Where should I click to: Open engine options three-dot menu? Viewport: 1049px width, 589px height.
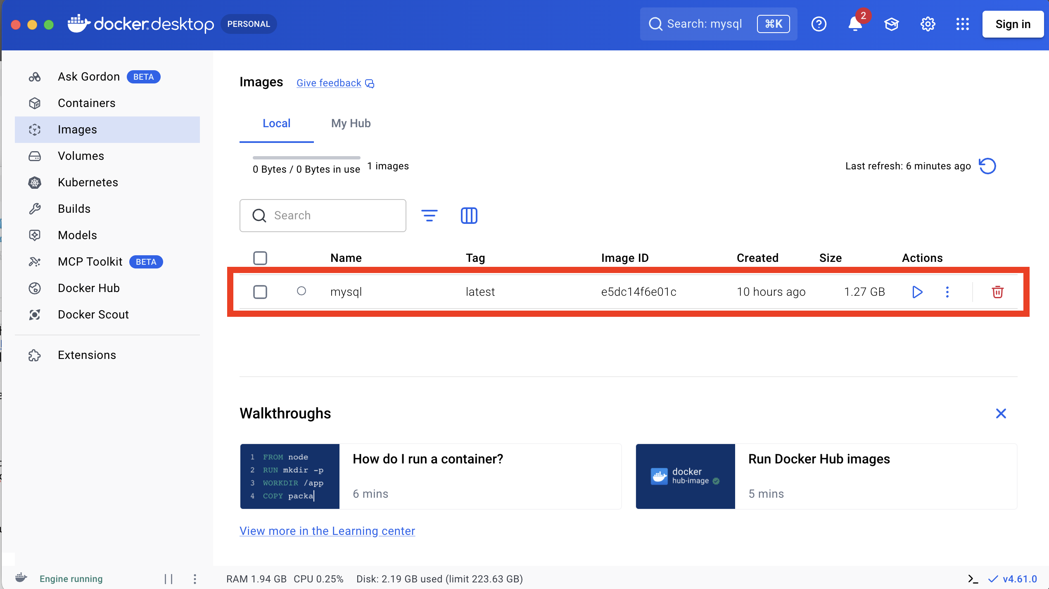[195, 579]
